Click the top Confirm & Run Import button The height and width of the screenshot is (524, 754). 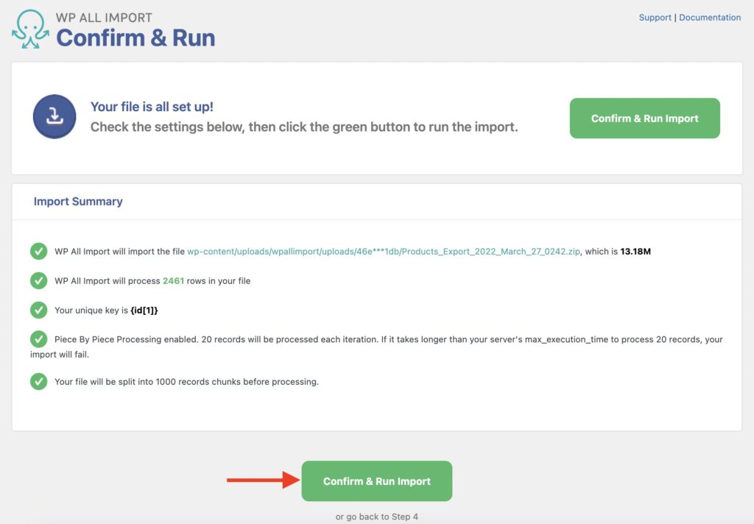pos(644,118)
